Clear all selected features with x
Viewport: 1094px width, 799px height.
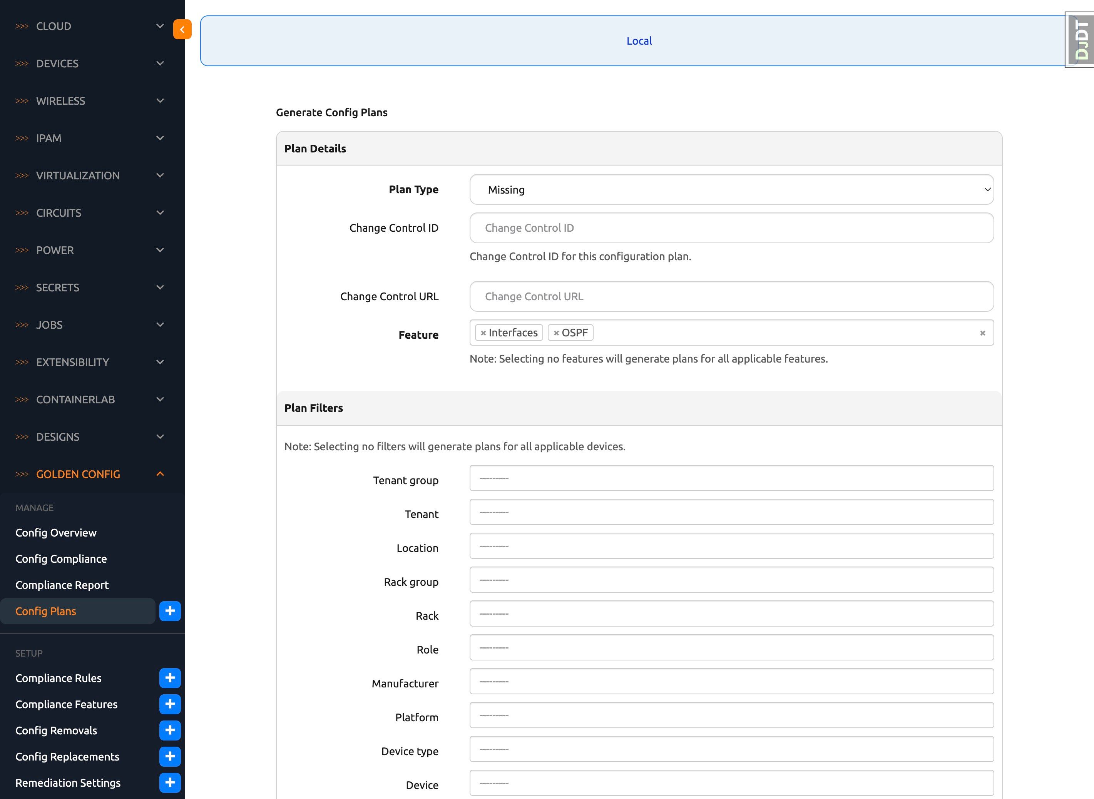coord(982,333)
